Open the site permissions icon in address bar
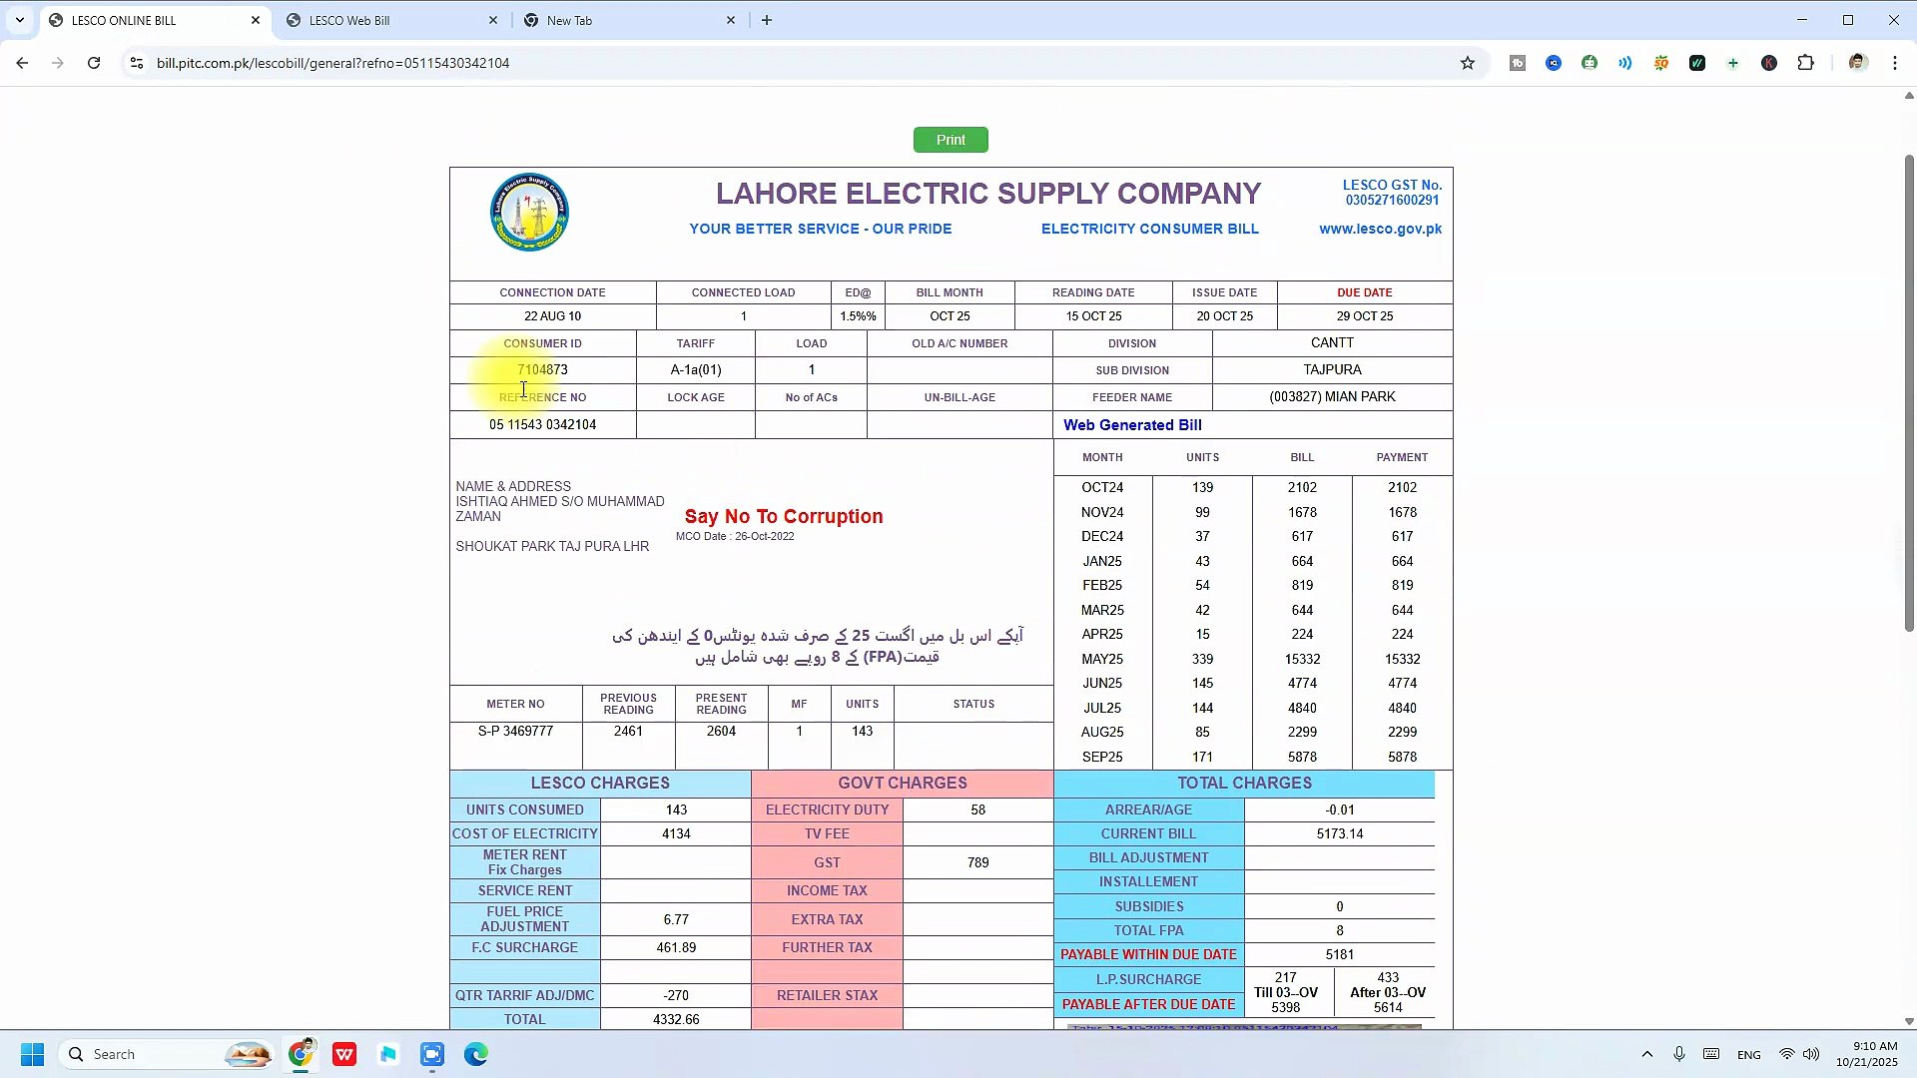 point(136,63)
